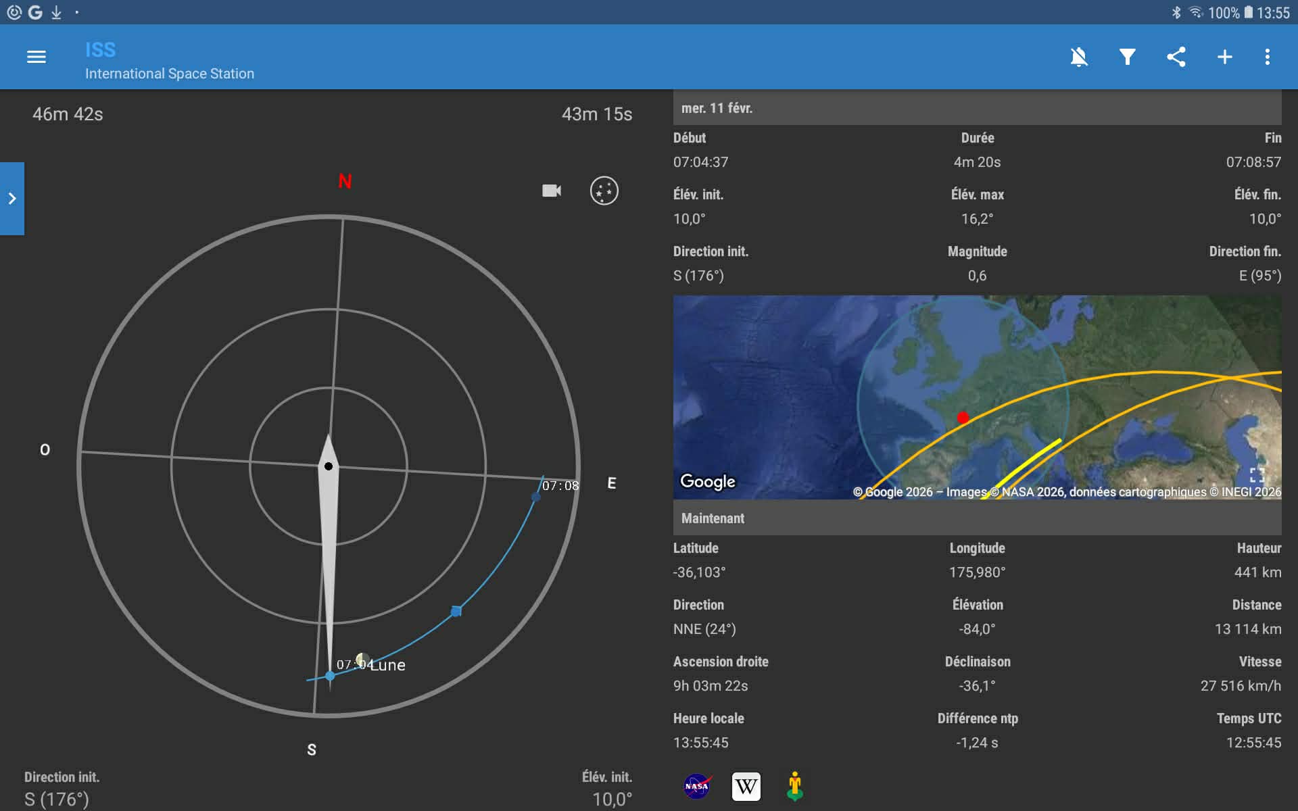The height and width of the screenshot is (811, 1298).
Task: Toggle the star chart sky view
Action: tap(604, 191)
